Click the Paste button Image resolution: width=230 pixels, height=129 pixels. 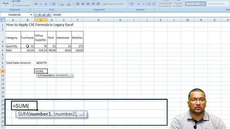tap(6, 3)
